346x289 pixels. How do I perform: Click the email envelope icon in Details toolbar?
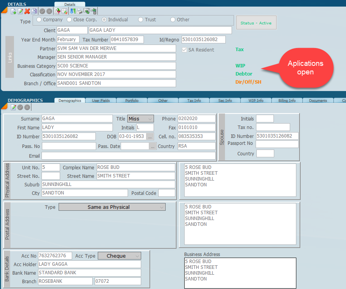(86, 11)
